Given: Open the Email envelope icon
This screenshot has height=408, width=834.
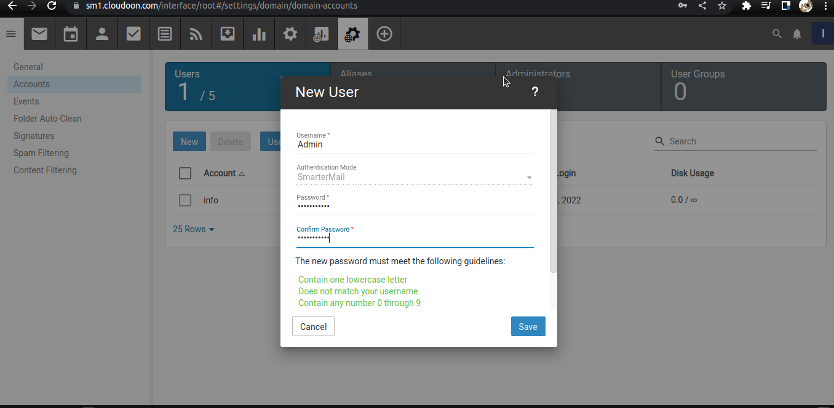Looking at the screenshot, I should coord(39,33).
